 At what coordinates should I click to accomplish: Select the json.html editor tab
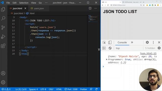17,8
